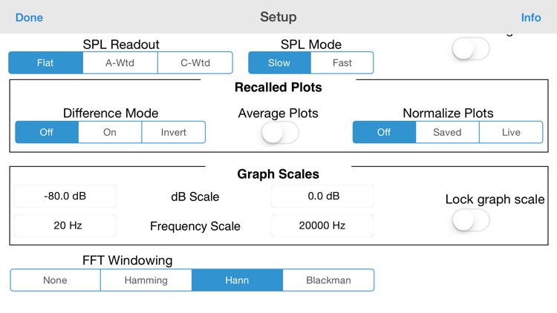Switch SPL Mode to Fast

pyautogui.click(x=342, y=63)
